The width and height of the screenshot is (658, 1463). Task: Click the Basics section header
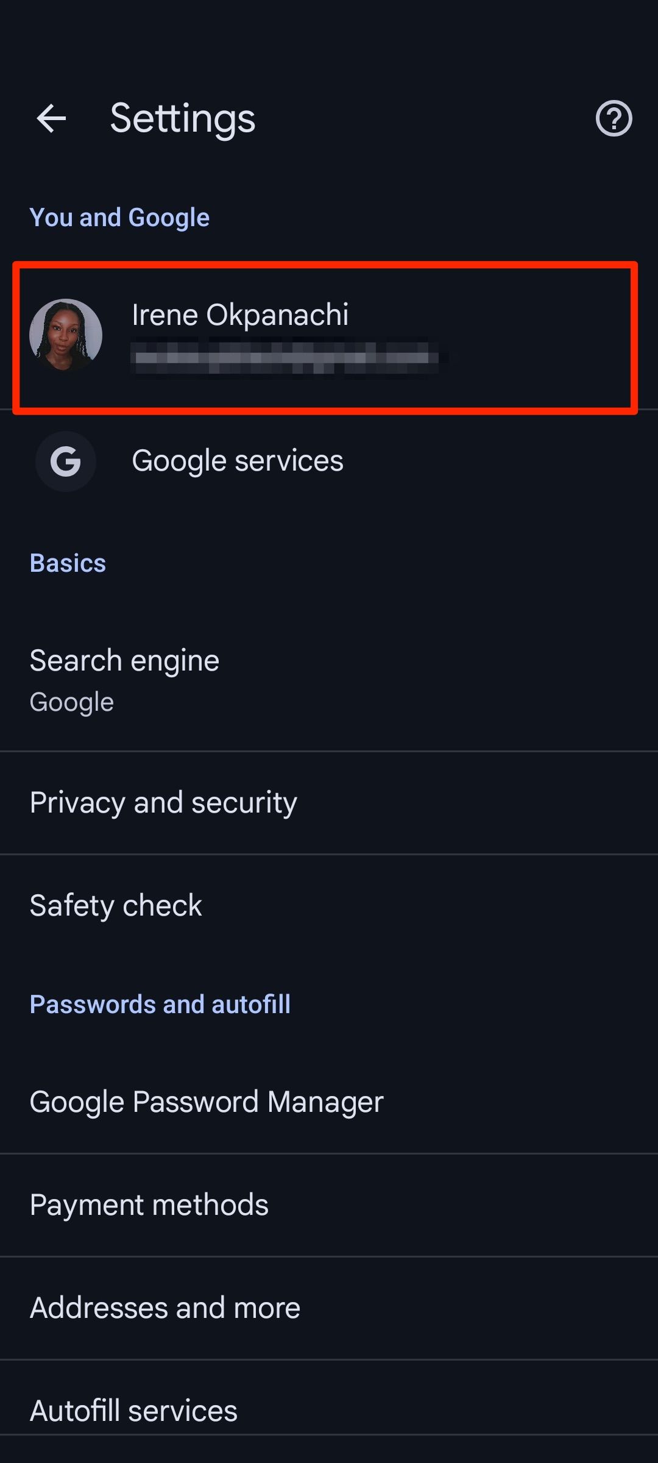pyautogui.click(x=68, y=563)
